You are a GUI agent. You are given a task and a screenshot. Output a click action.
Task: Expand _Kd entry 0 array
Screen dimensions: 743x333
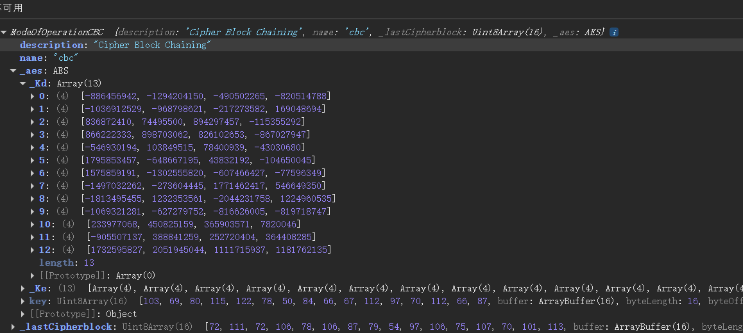pyautogui.click(x=32, y=97)
